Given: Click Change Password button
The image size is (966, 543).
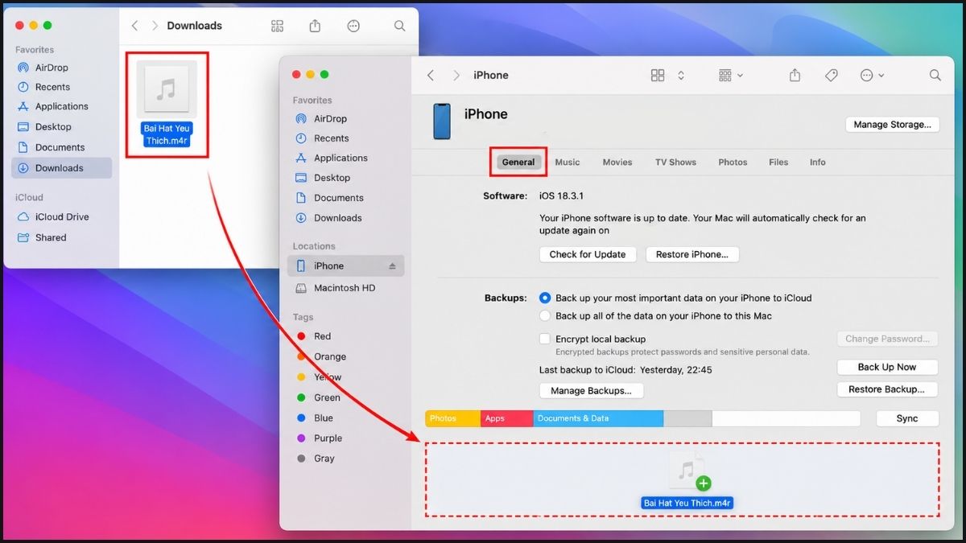Looking at the screenshot, I should 887,339.
